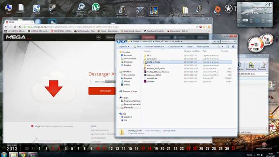Select Documentos under Bibliotecas
The width and height of the screenshot is (279, 157).
click(128, 75)
